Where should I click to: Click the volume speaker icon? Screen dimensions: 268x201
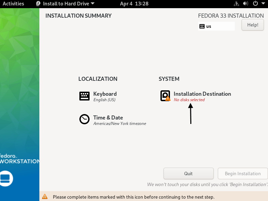pos(246,3)
